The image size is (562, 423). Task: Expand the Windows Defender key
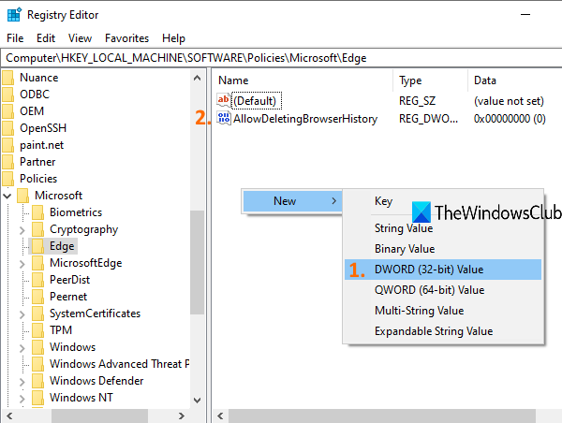(x=22, y=382)
